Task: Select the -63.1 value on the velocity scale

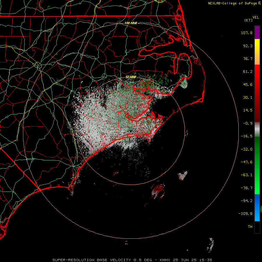Action: coord(247,175)
